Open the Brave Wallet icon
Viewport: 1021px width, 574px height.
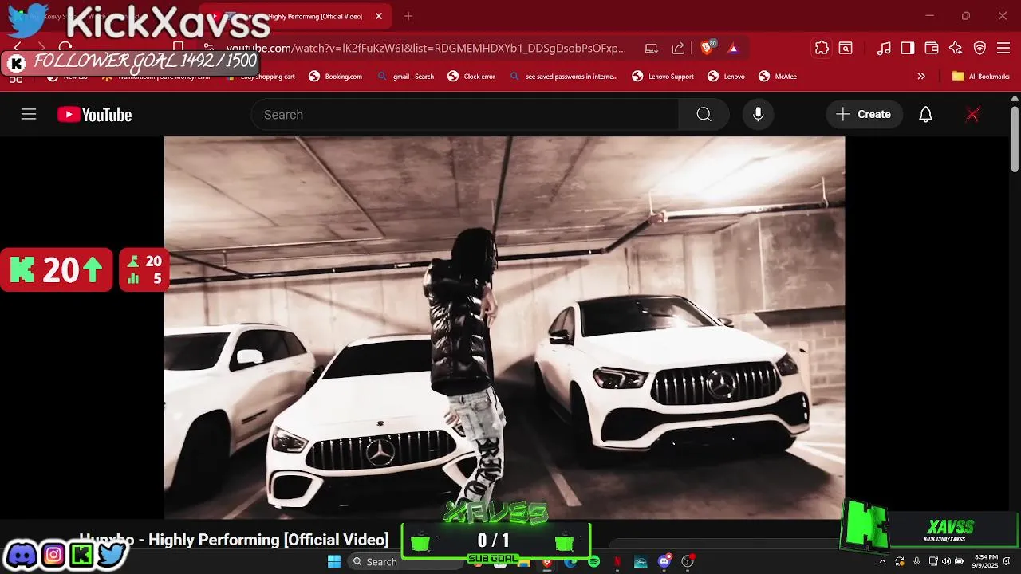932,48
